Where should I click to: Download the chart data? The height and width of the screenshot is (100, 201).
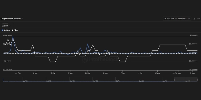(x=194, y=19)
